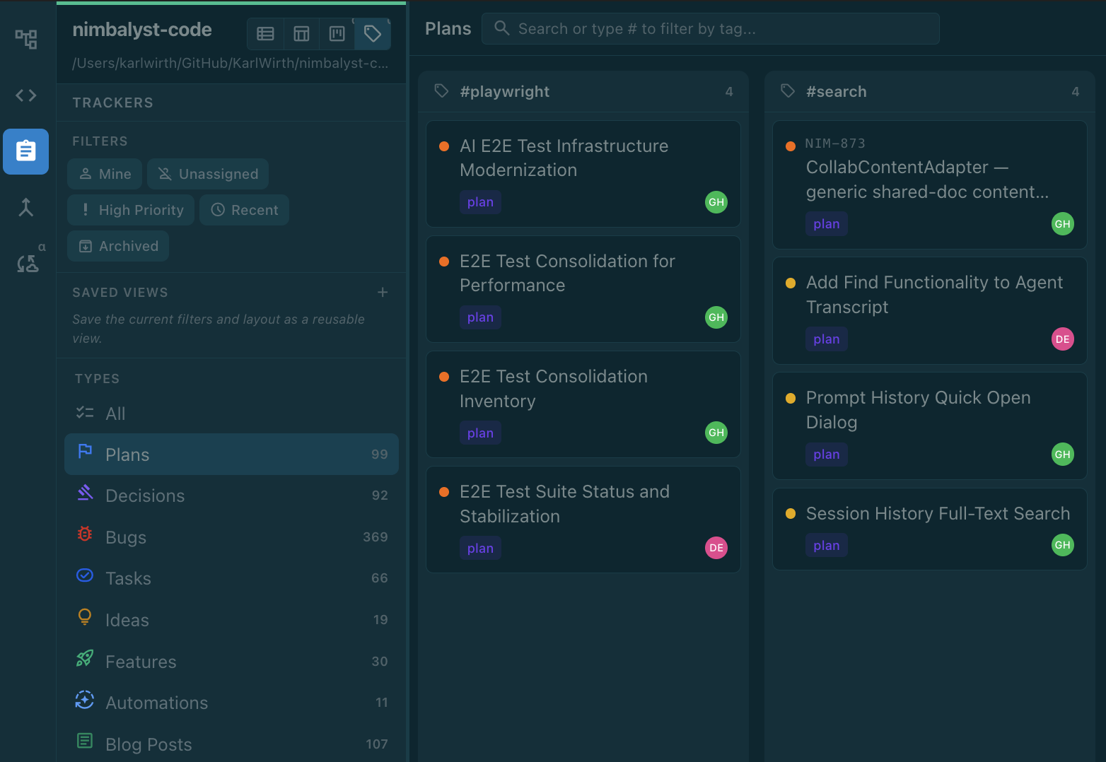
Task: Open the alpha collaboration sidebar icon
Action: pyautogui.click(x=28, y=262)
